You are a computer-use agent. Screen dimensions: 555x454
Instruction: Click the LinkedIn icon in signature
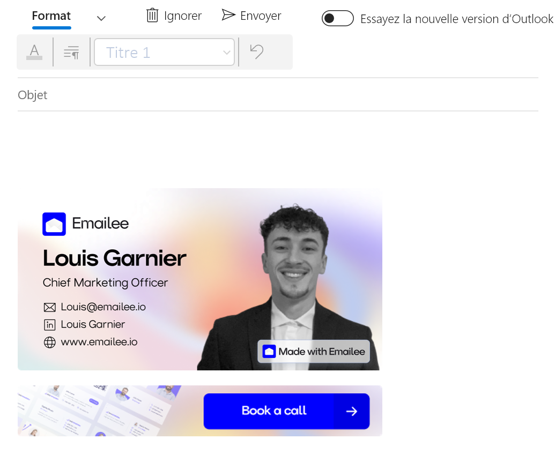49,325
